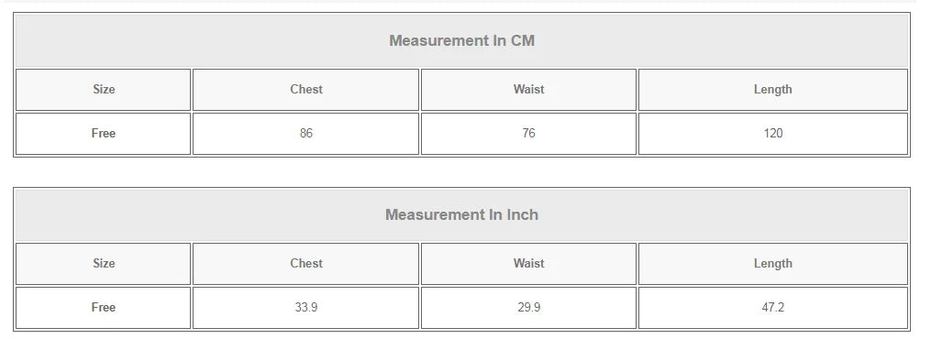Click the chest value 86
The height and width of the screenshot is (339, 931).
click(x=305, y=134)
